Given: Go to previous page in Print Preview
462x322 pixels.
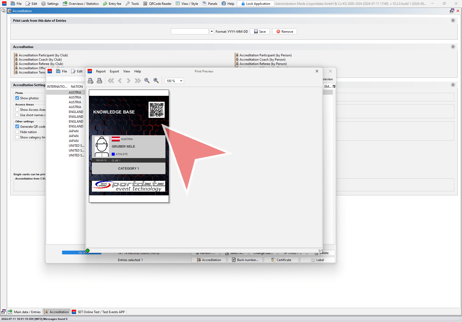Looking at the screenshot, I should [x=120, y=81].
